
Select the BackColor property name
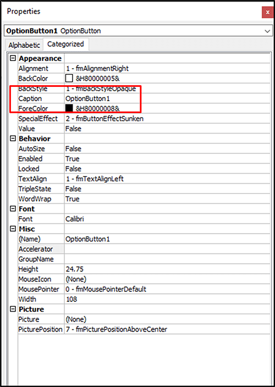(33, 79)
